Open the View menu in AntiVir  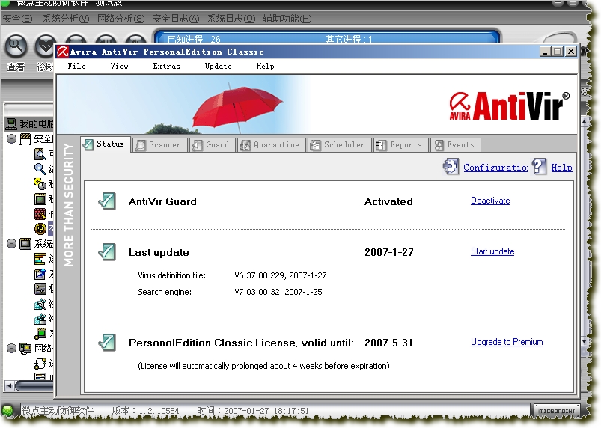point(119,67)
